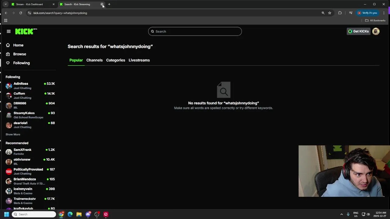Open SteamyKakes channel in Following list
This screenshot has width=390, height=219.
tap(30, 115)
